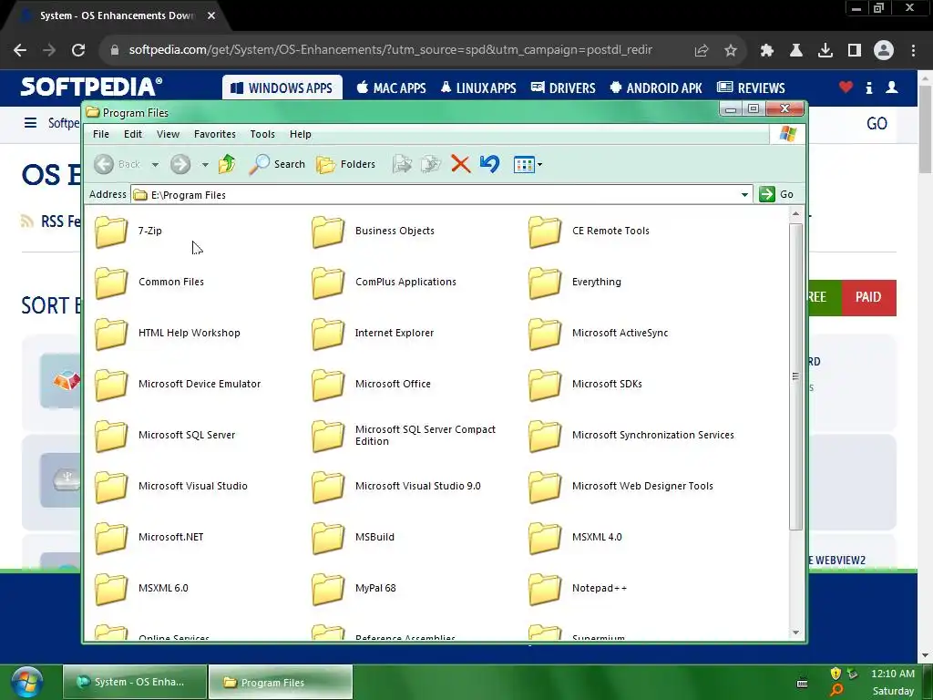This screenshot has width=933, height=700.
Task: Click the blue Undo arrow icon
Action: point(489,164)
